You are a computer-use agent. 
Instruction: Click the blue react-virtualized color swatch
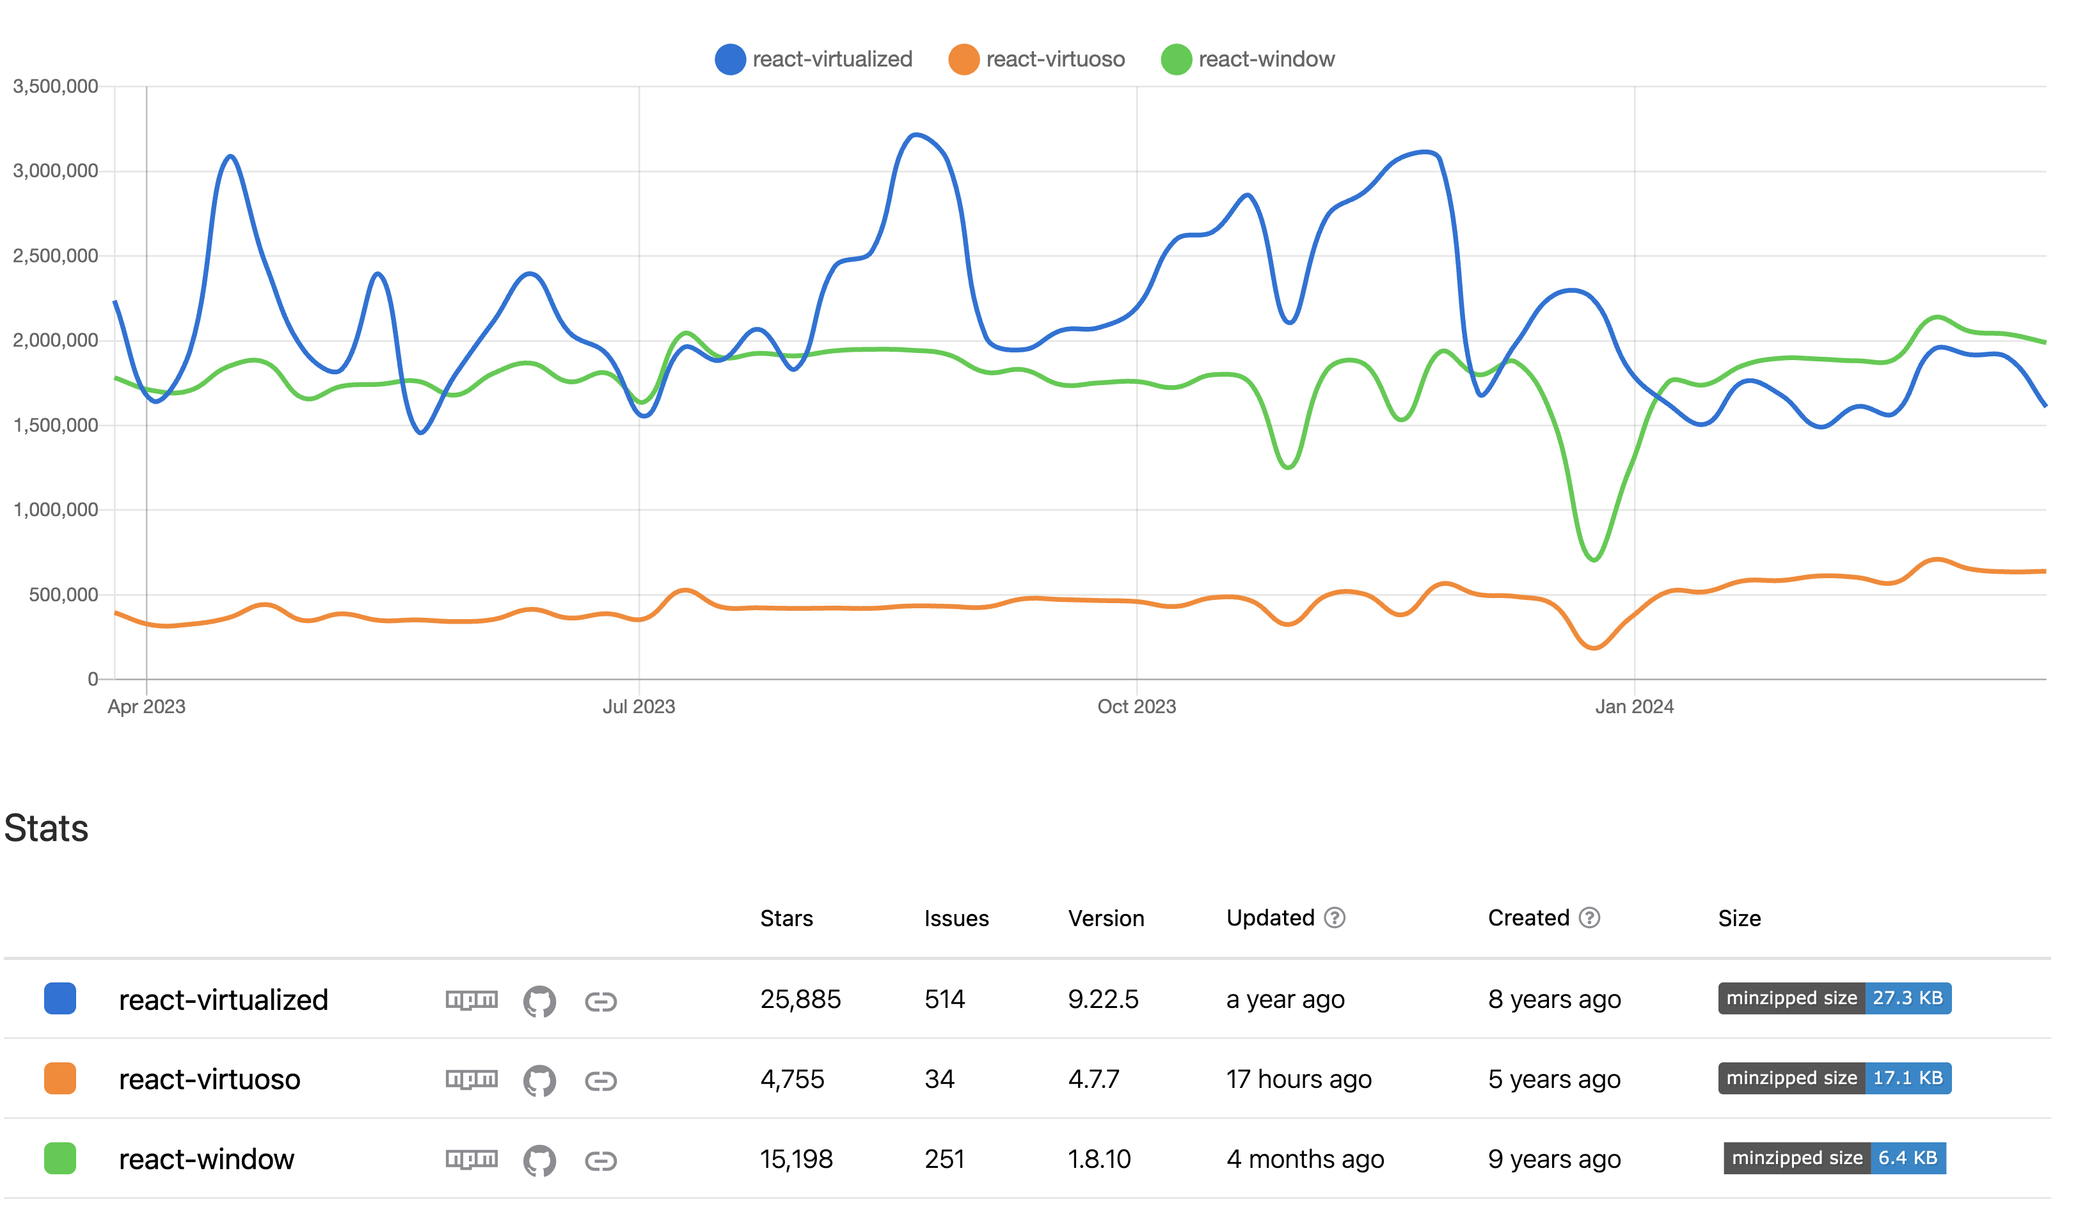(59, 998)
